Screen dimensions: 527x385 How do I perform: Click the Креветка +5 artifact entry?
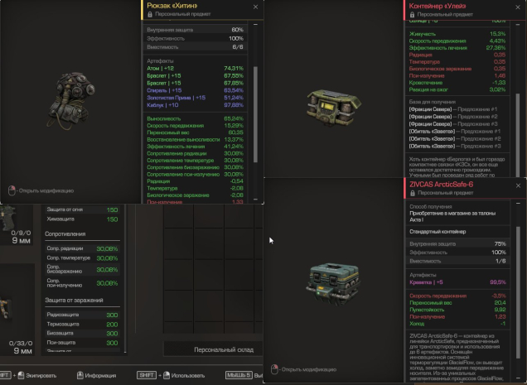(x=457, y=282)
